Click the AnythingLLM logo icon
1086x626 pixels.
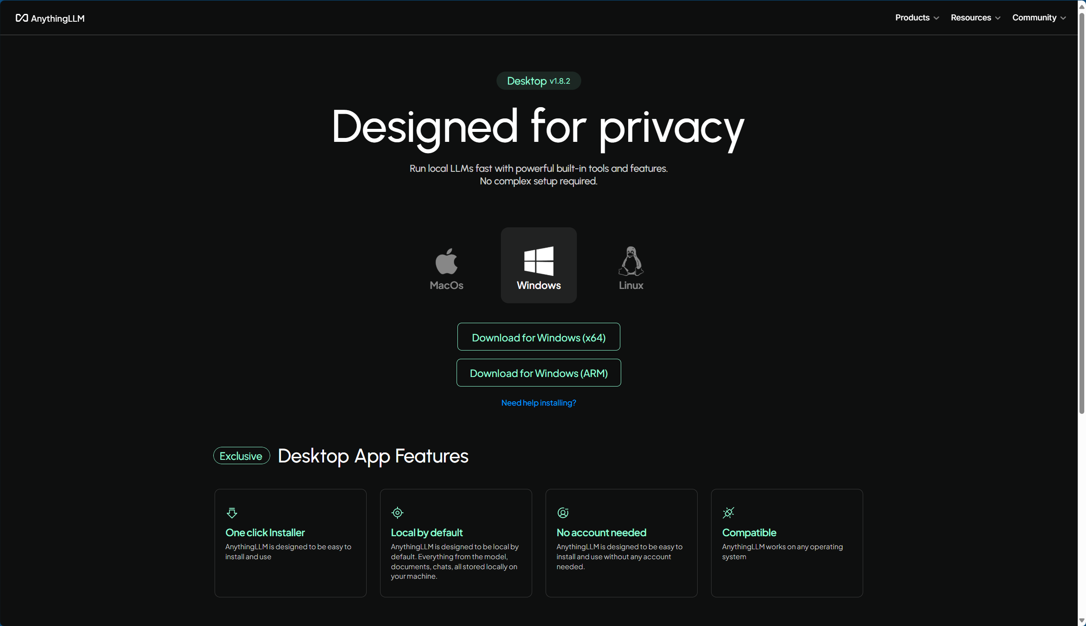22,18
